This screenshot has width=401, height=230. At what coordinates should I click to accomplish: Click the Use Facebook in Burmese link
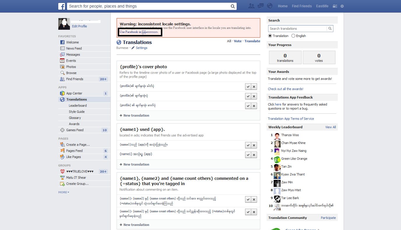click(139, 32)
